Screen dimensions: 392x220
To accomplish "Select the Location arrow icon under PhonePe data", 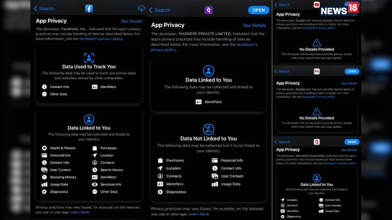I will (160, 168).
